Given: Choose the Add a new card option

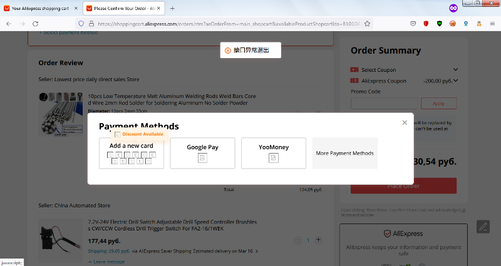Looking at the screenshot, I should pyautogui.click(x=132, y=153).
